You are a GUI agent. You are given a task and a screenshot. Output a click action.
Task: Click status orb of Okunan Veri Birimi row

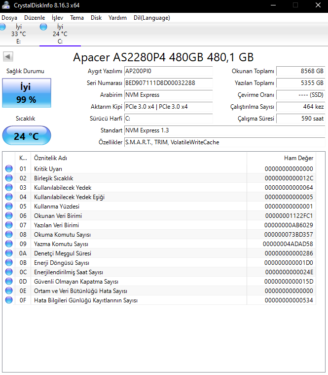tap(9, 216)
